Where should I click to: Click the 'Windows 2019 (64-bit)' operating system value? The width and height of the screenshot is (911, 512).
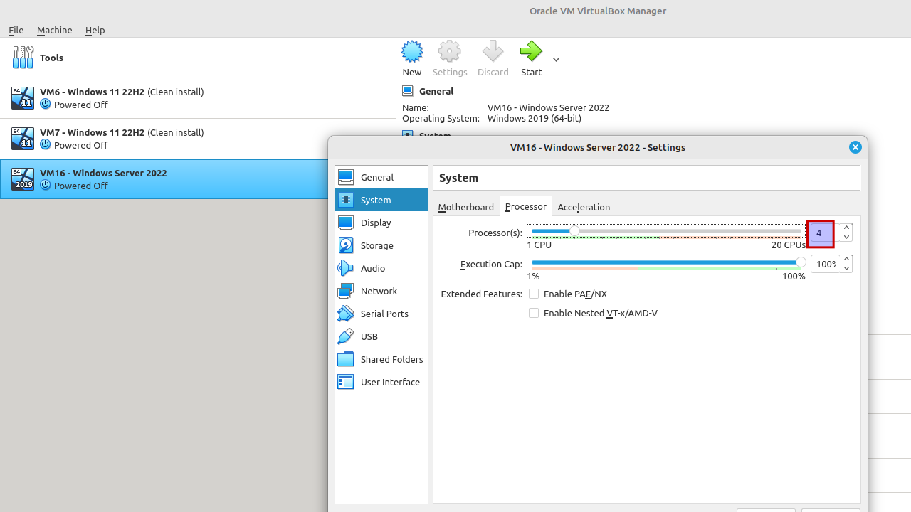(534, 118)
